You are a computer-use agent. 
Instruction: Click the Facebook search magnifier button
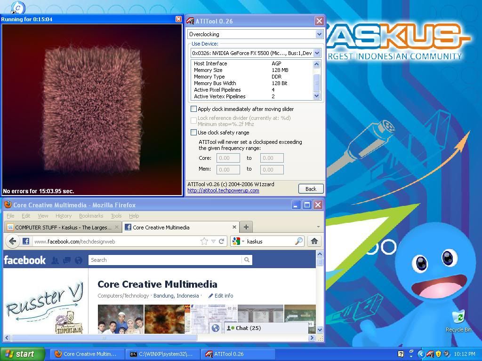[x=247, y=259]
